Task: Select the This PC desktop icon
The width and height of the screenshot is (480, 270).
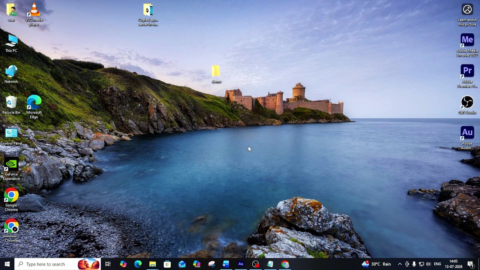Action: [11, 43]
